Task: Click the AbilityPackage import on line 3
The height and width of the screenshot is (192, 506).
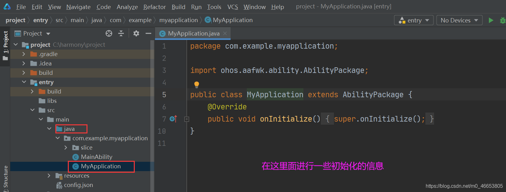Action: [334, 70]
